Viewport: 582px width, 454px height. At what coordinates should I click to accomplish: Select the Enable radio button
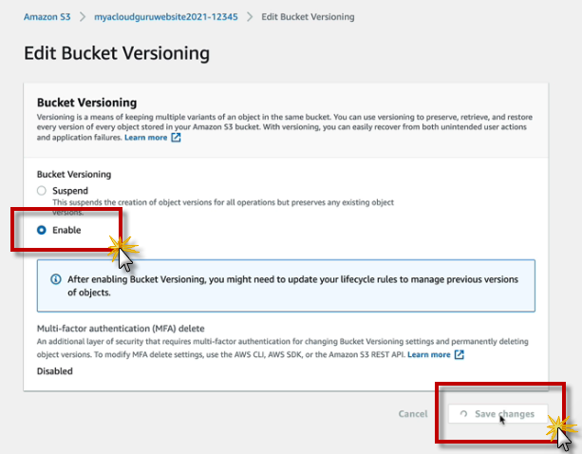tap(41, 230)
